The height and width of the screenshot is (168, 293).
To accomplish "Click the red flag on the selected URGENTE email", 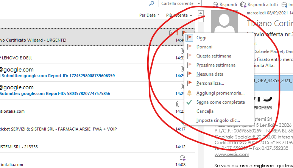I will (184, 33).
